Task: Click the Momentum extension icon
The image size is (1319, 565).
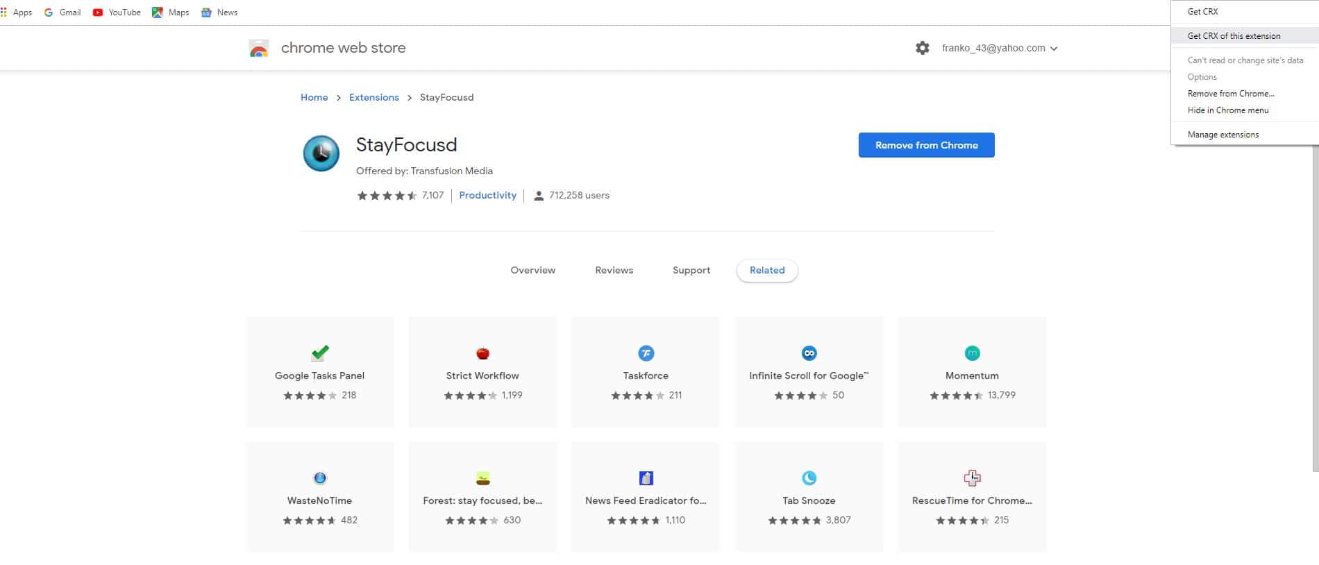Action: coord(973,353)
